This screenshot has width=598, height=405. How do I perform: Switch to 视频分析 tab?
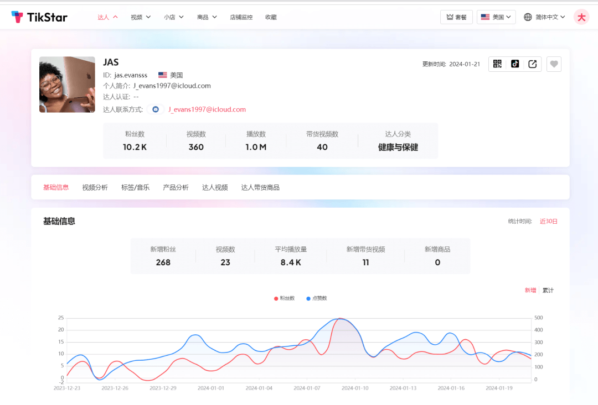tap(95, 187)
